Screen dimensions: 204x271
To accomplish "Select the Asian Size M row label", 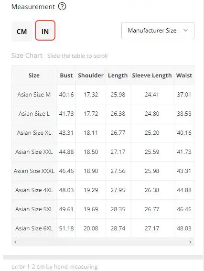I will (x=34, y=95).
